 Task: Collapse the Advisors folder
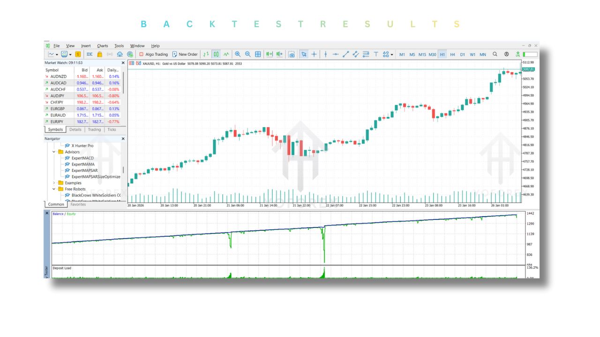pyautogui.click(x=54, y=152)
